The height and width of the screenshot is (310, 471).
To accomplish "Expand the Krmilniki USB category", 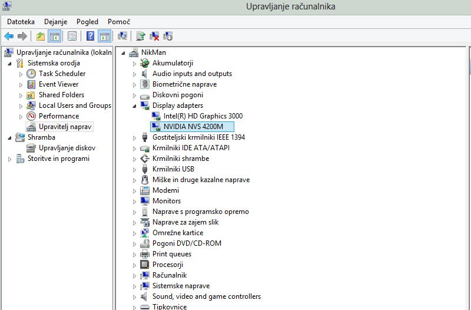I will pos(134,169).
